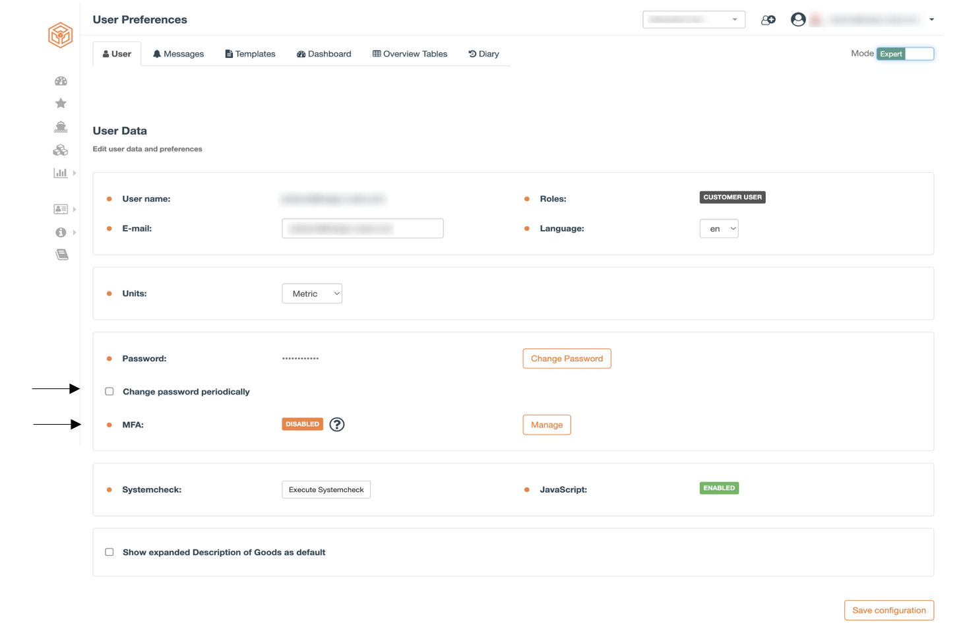Expand the info sidebar submenu arrow

[75, 232]
